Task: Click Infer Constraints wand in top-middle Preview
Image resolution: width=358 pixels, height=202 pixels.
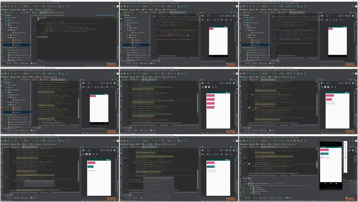Action: pyautogui.click(x=218, y=20)
